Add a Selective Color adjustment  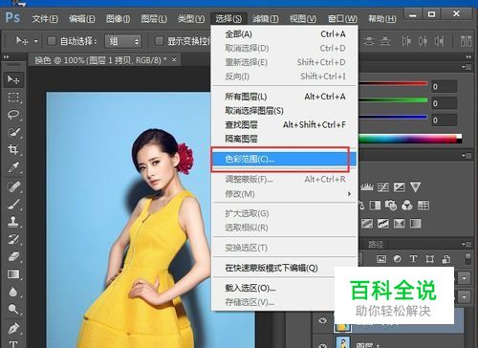tap(400, 223)
